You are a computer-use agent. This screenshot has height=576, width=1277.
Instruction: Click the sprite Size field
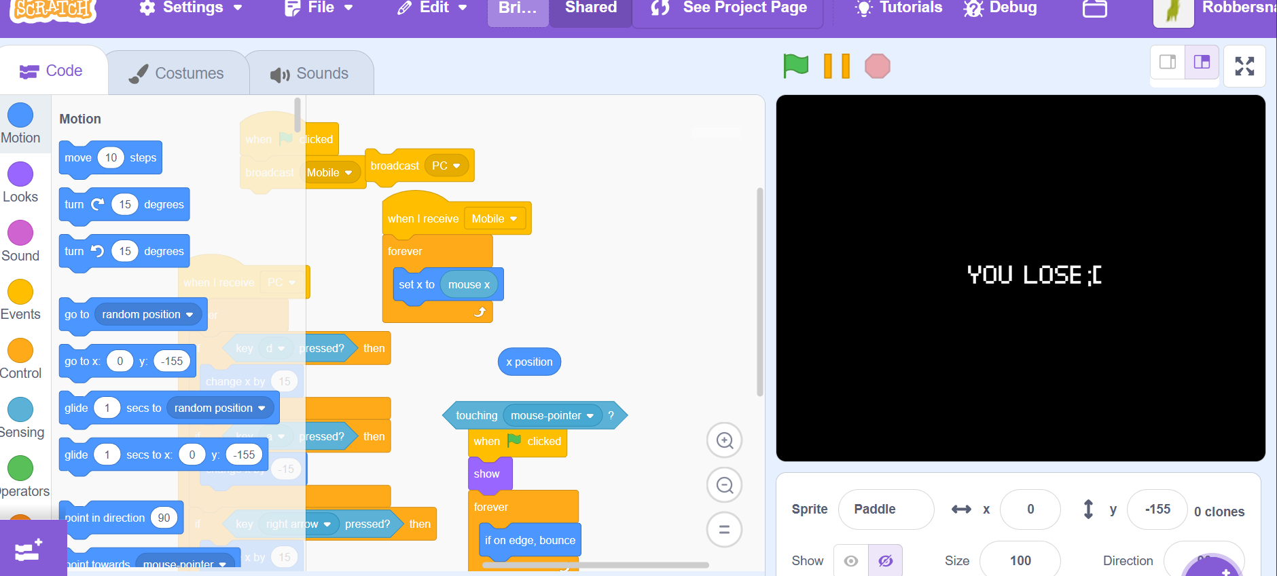1020,560
